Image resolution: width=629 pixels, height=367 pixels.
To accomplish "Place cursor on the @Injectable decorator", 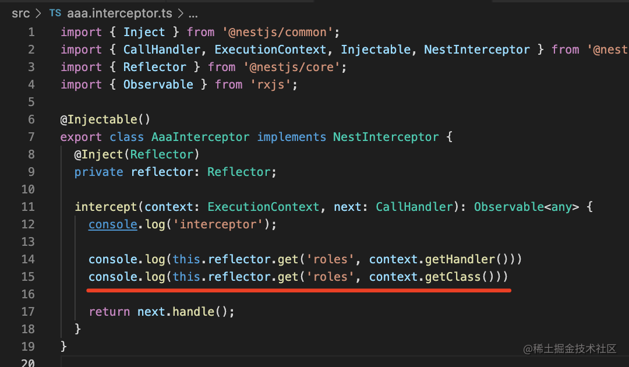I will point(102,119).
